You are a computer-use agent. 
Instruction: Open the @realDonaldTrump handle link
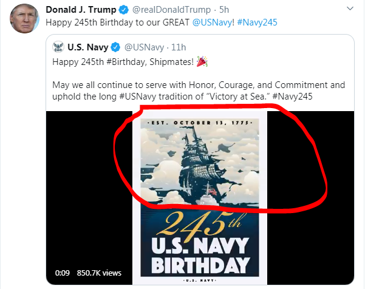click(x=171, y=11)
